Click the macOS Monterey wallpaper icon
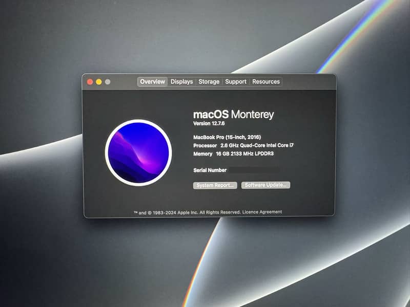Image resolution: width=410 pixels, height=307 pixels. click(x=138, y=152)
